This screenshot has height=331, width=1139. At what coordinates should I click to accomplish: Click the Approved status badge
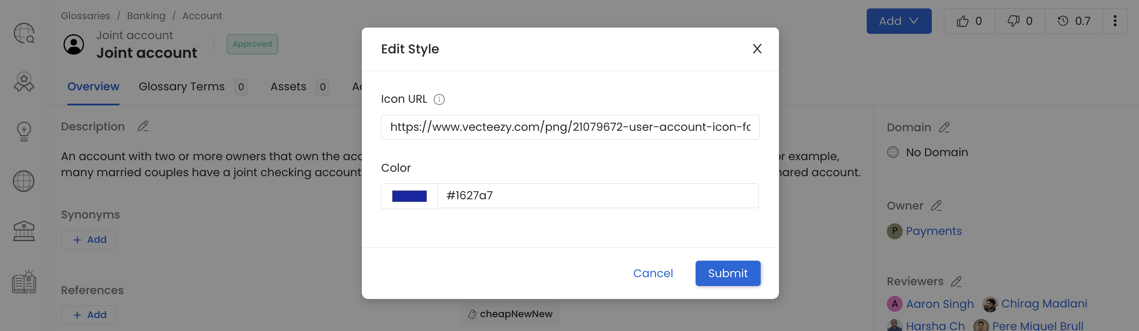pos(252,44)
